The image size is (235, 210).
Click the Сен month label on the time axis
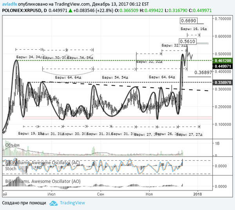coord(100,194)
